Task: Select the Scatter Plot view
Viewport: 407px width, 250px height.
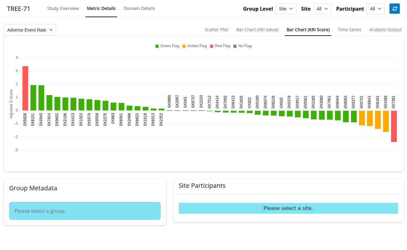Action: 216,30
